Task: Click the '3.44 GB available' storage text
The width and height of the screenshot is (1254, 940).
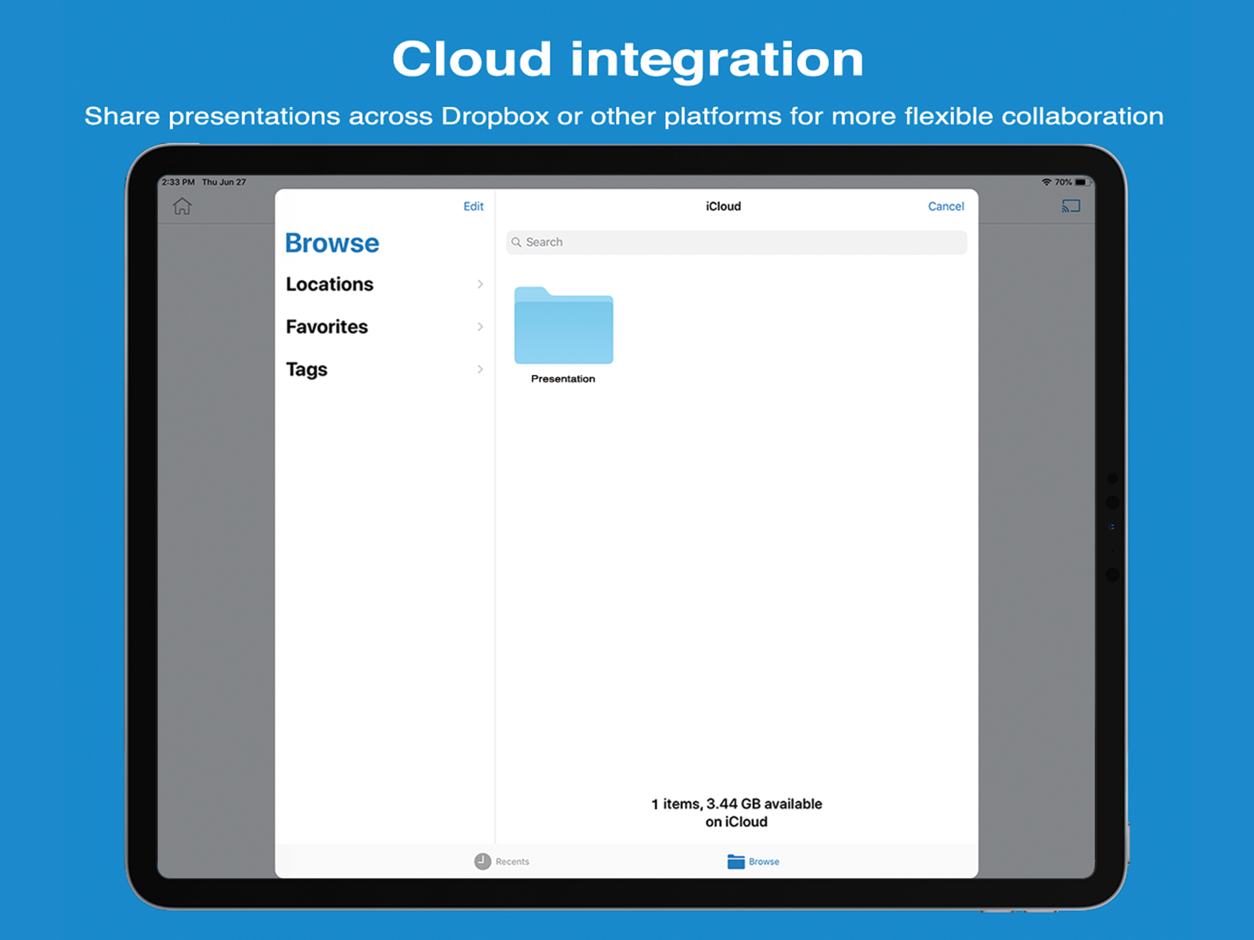Action: (x=764, y=804)
